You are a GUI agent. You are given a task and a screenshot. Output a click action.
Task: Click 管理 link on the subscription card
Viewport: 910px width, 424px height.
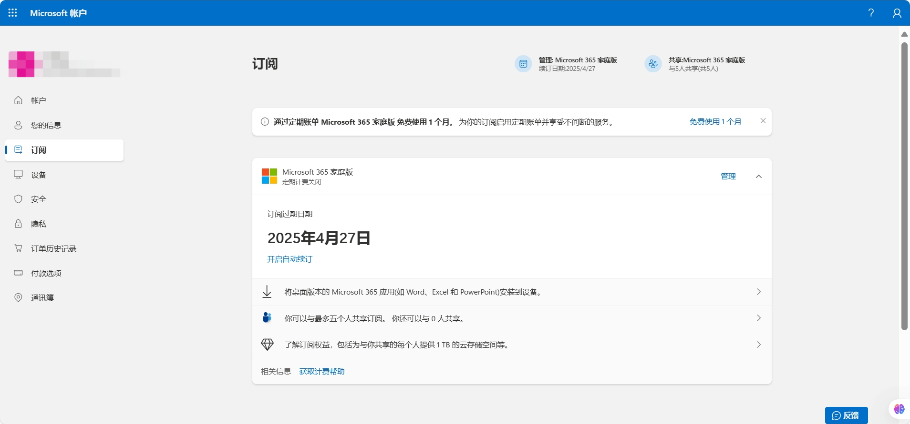(728, 176)
